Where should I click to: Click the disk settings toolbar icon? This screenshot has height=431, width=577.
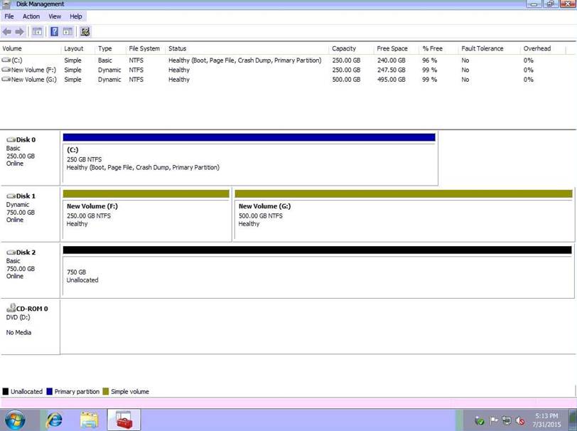[x=85, y=31]
